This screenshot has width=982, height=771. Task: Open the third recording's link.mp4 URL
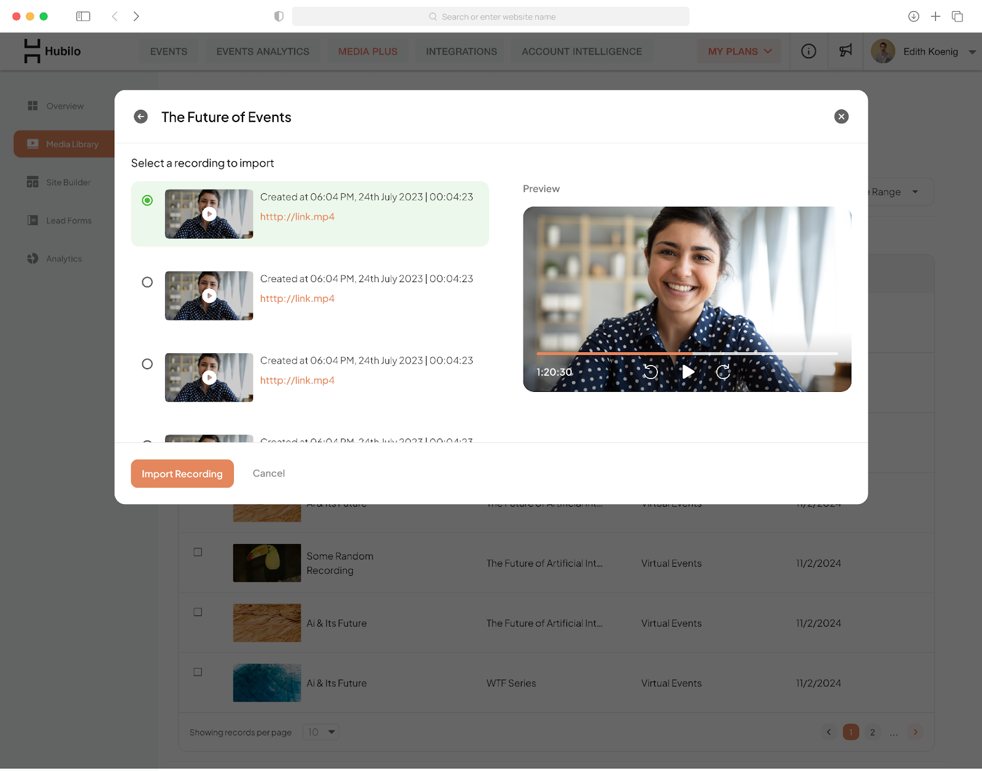coord(297,381)
